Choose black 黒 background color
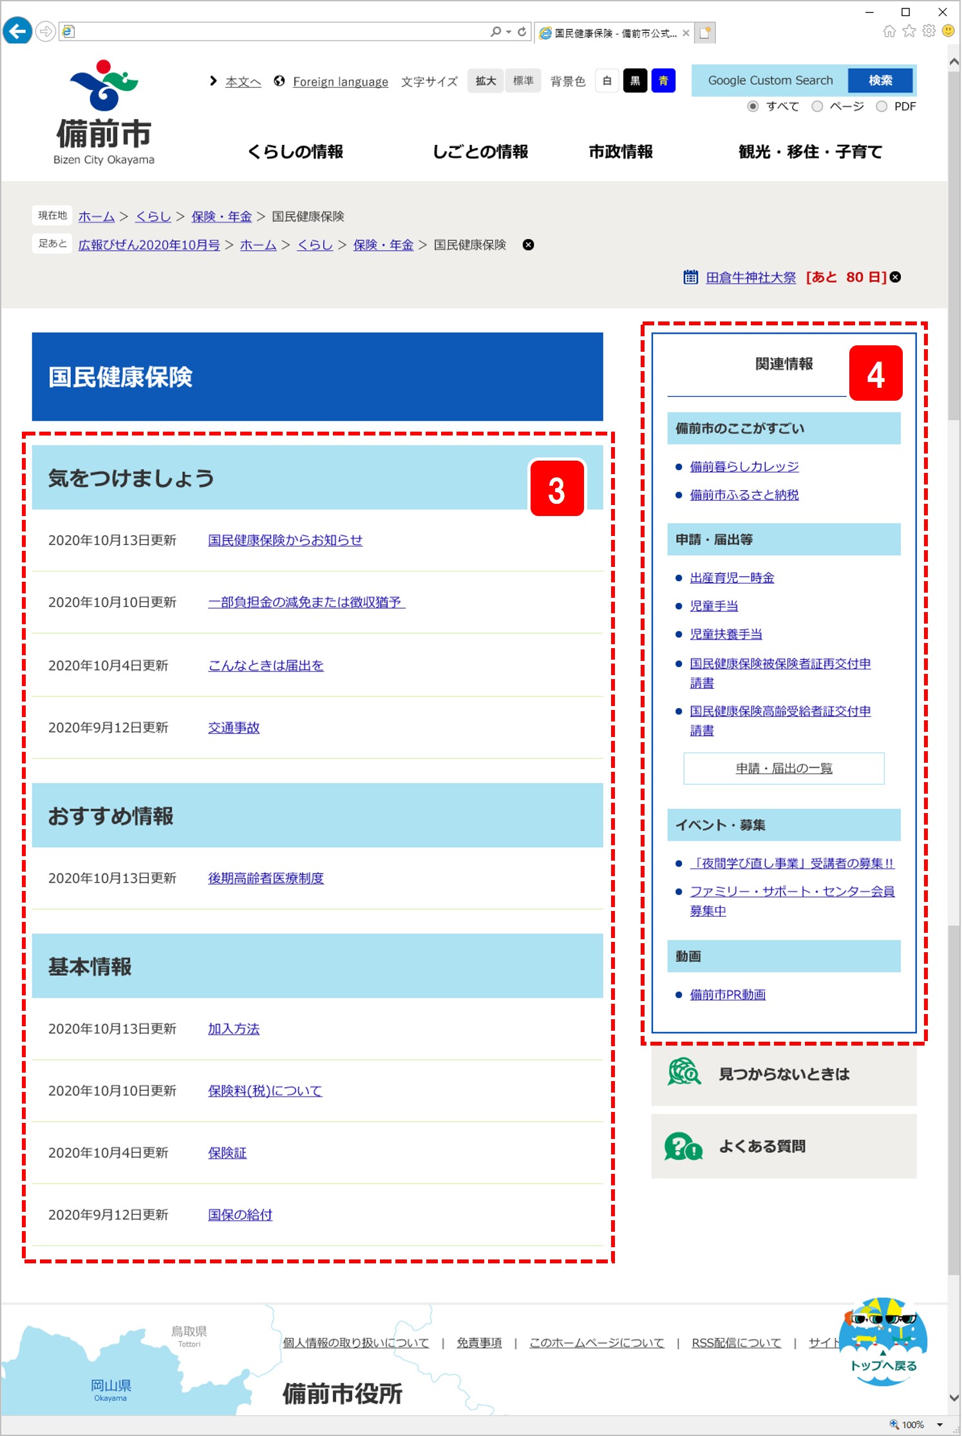The image size is (962, 1436). [x=635, y=81]
